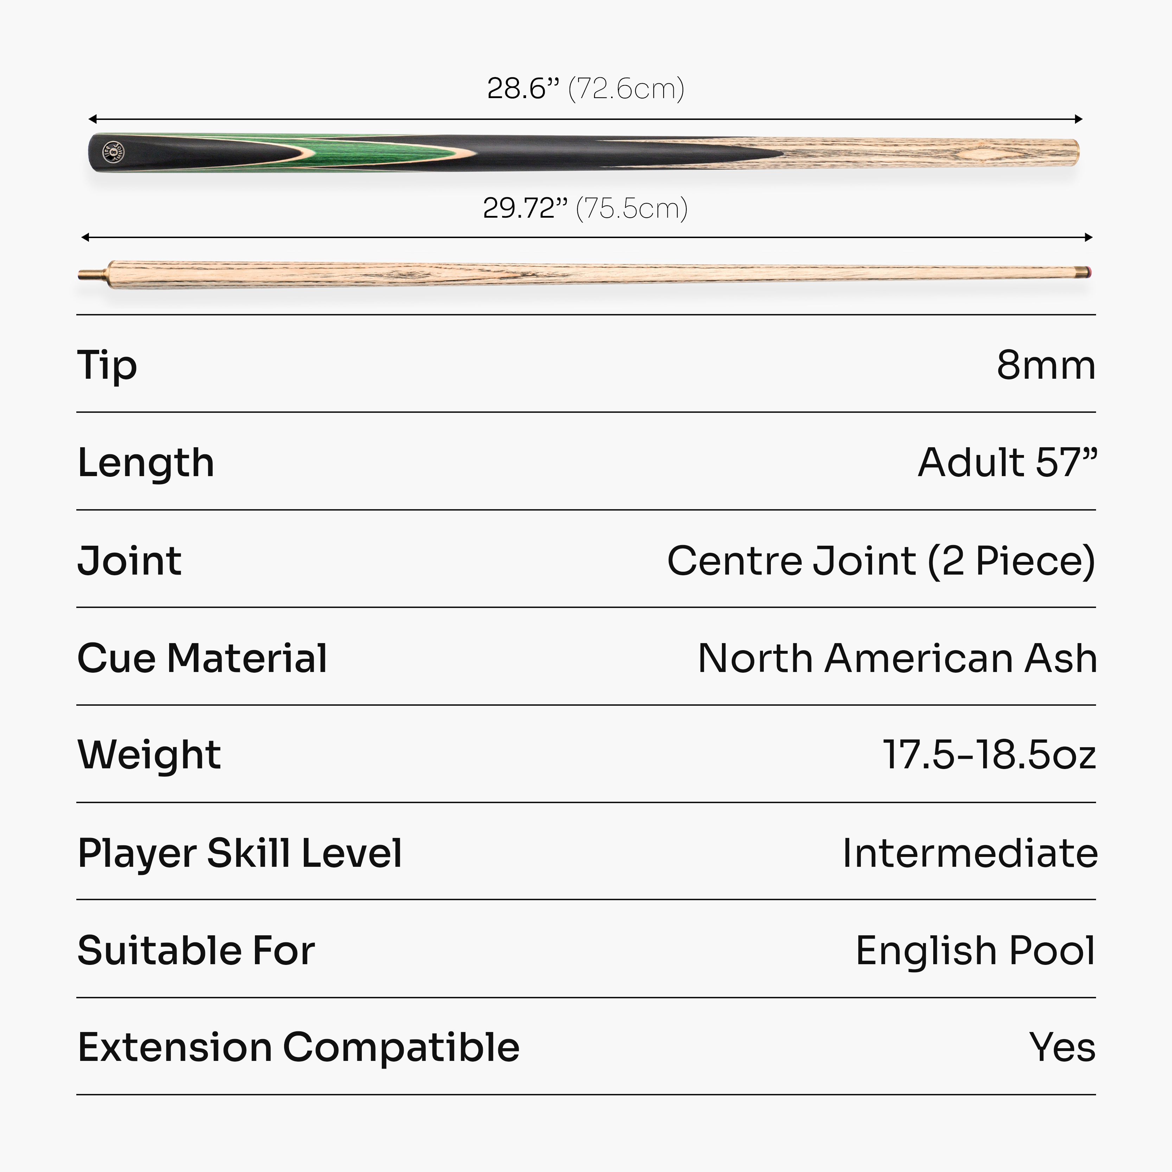Click the "Joint" row label
Viewport: 1172px width, 1172px height.
[130, 561]
